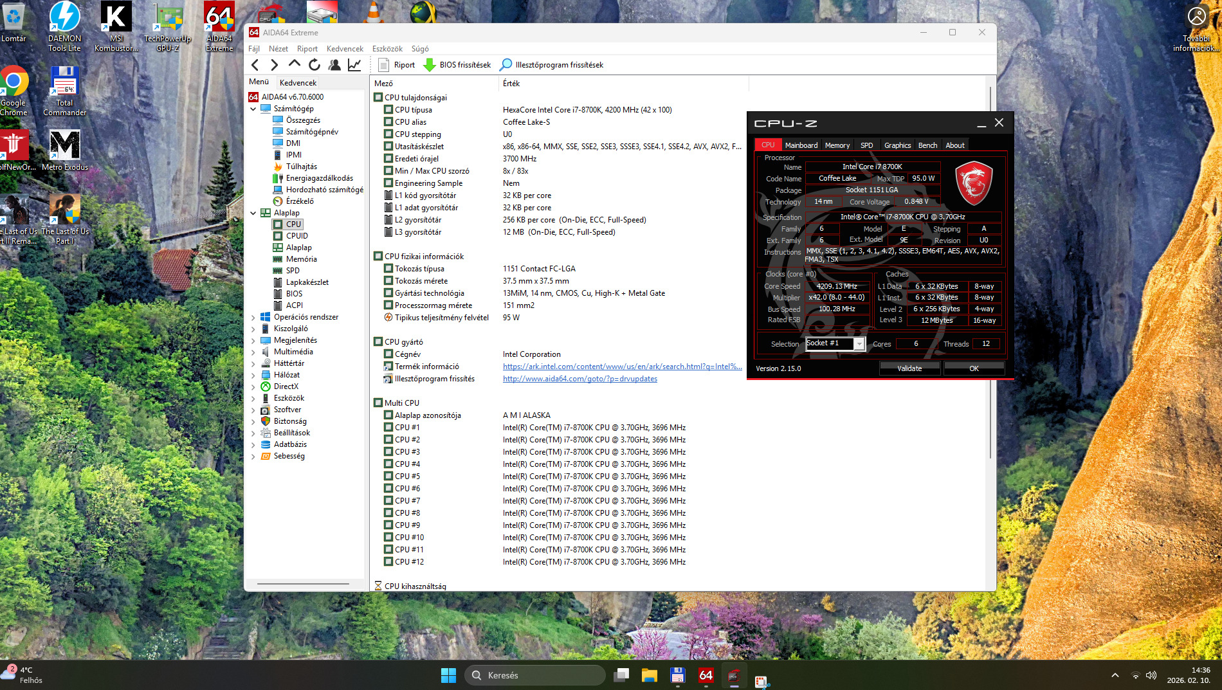
Task: Switch to CPU-Z Memory tab
Action: pos(837,145)
